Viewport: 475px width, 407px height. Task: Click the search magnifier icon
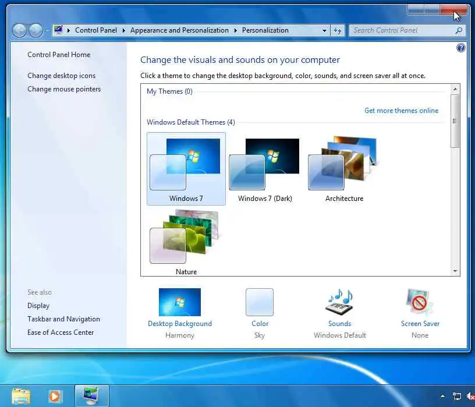(459, 30)
